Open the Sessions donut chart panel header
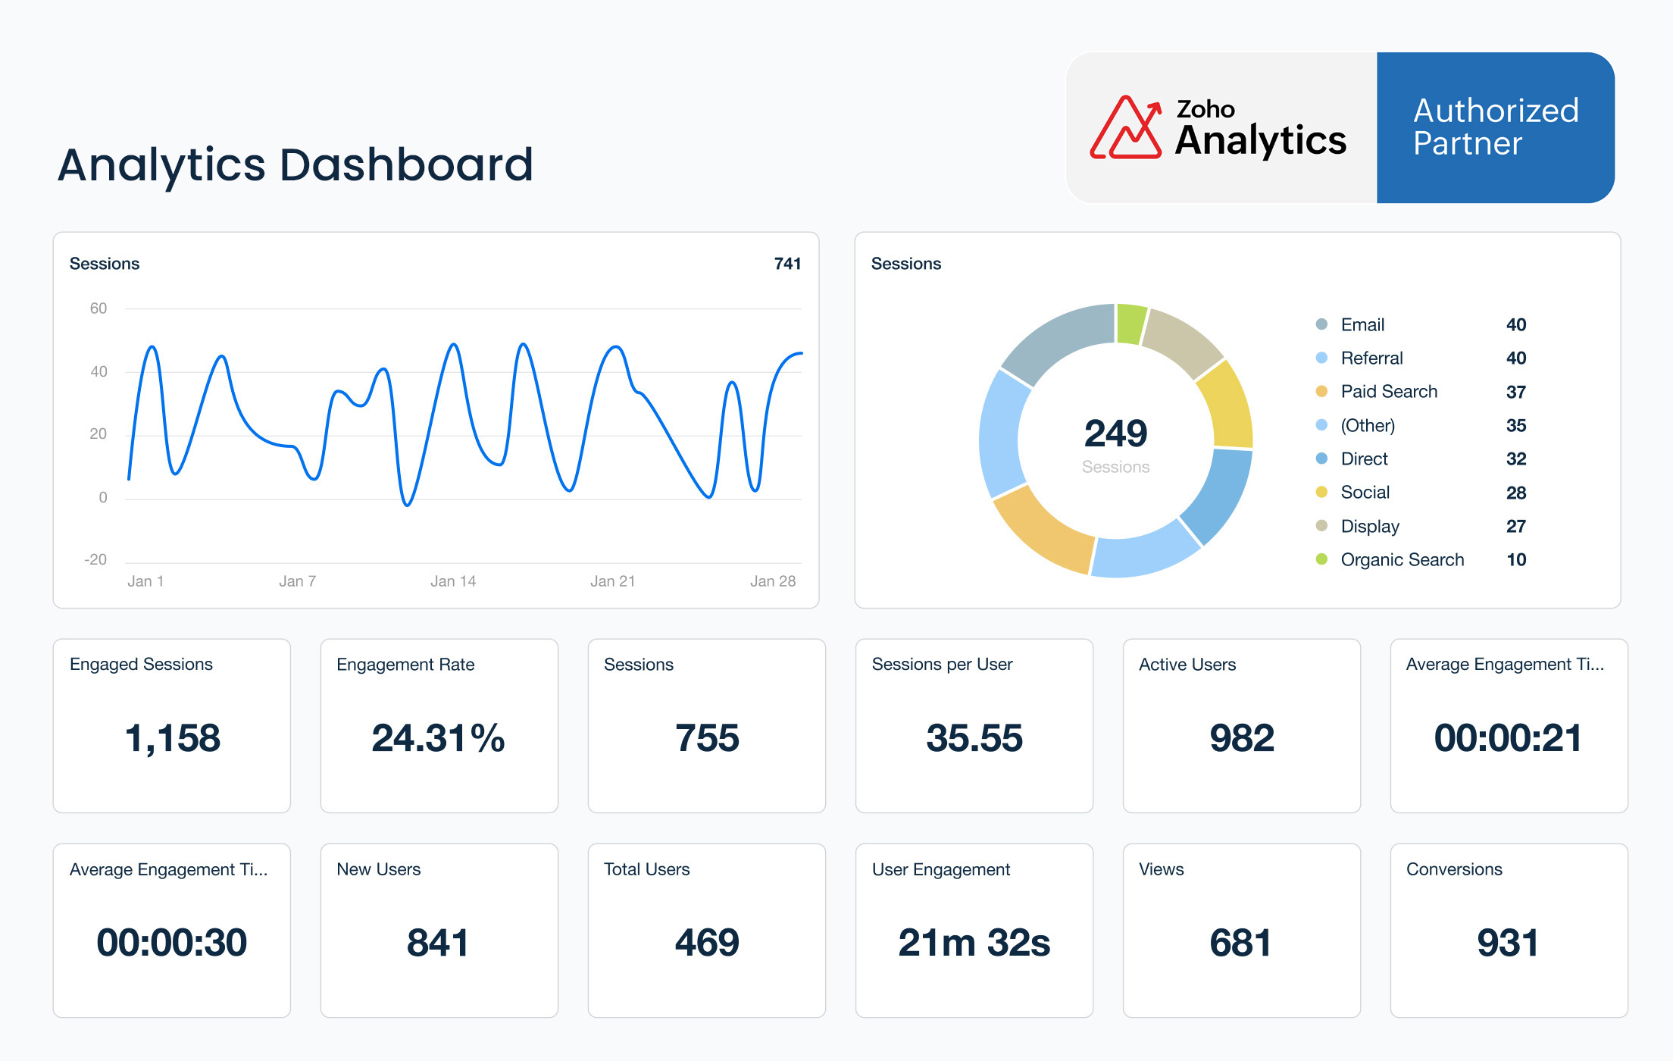The height and width of the screenshot is (1061, 1673). (x=906, y=264)
